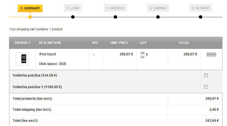This screenshot has width=227, height=126.
Task: Click the Payment step progress dot
Action: 200,17
